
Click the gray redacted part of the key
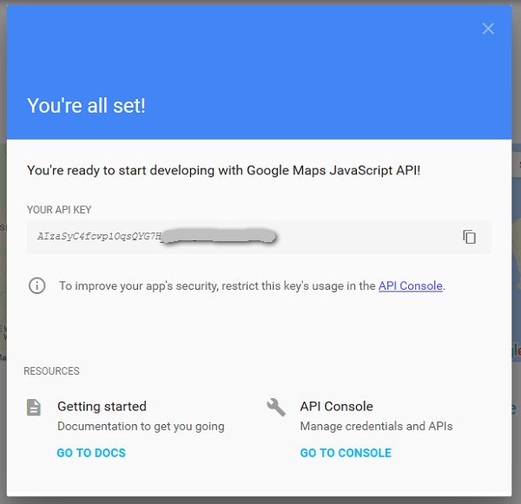[219, 237]
